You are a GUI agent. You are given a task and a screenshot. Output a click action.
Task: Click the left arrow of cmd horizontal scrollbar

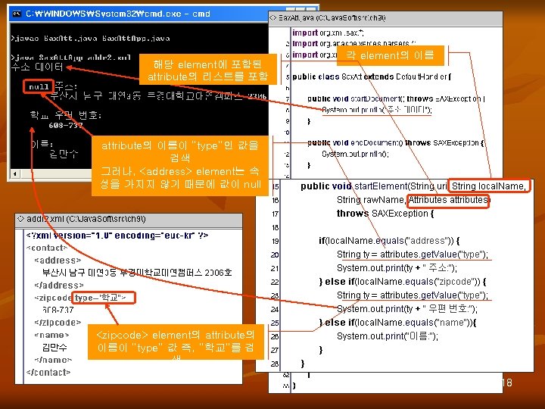(14, 173)
